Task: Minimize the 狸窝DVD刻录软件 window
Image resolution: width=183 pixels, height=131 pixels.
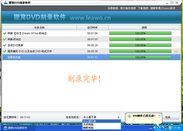Action: [x=167, y=3]
